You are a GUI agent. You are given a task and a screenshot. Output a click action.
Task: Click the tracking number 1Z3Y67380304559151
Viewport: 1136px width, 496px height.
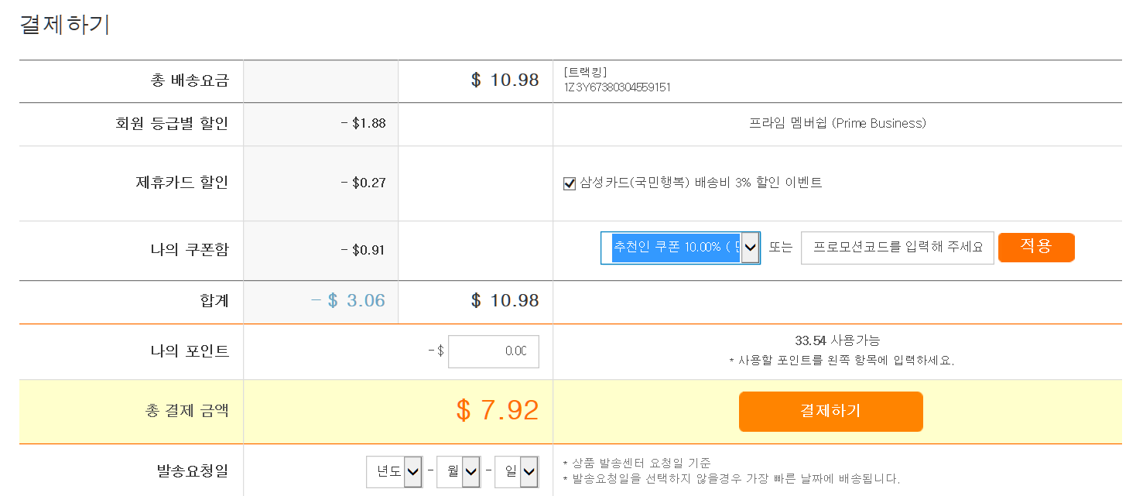click(x=617, y=87)
